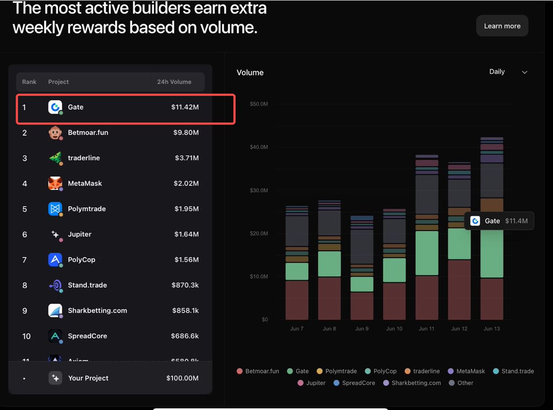
Task: Click the $100.00M Your Project value
Action: click(x=182, y=378)
